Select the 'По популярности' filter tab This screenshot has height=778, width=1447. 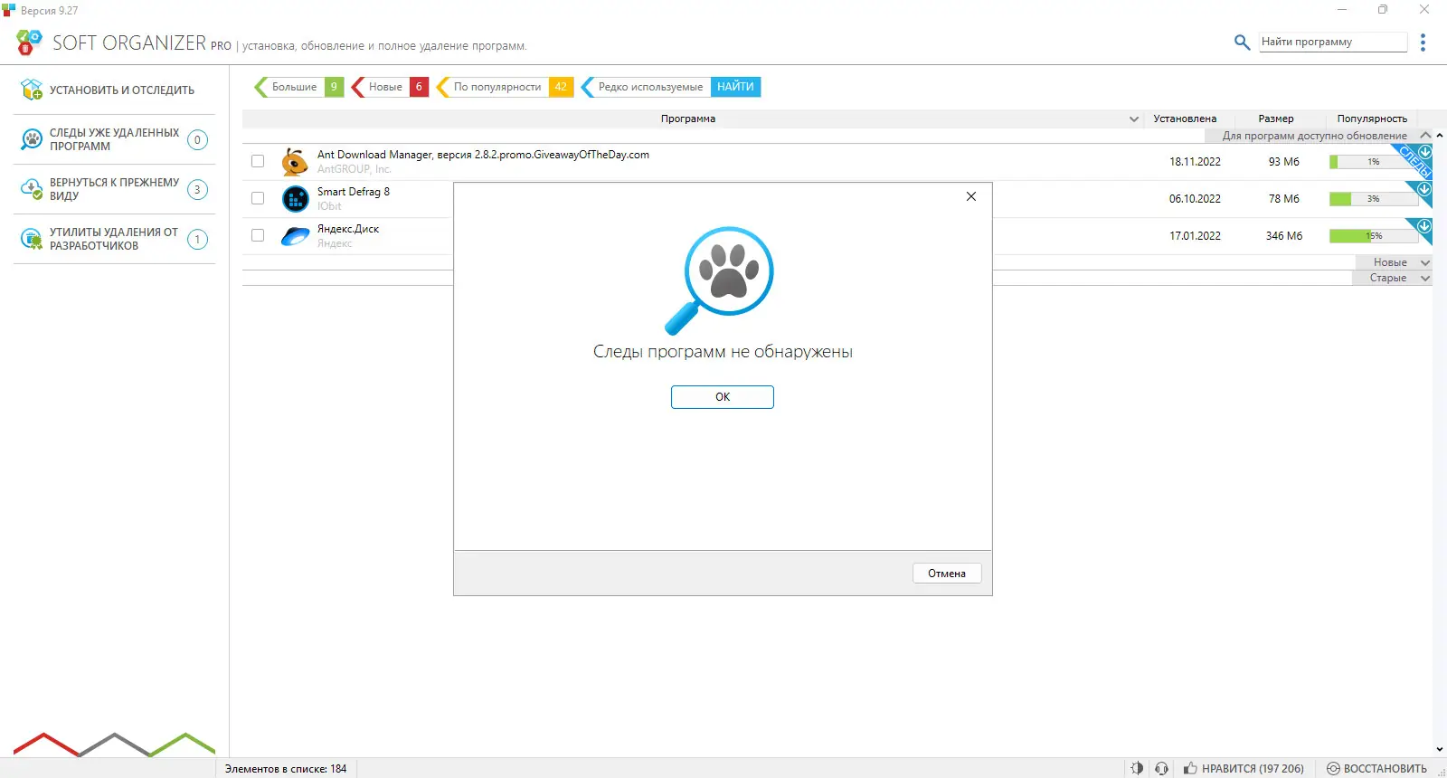[505, 87]
